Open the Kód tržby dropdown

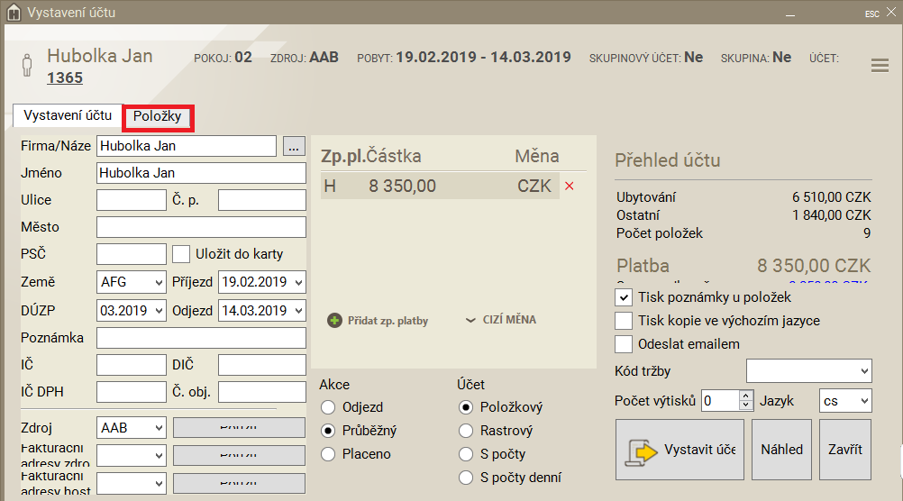point(808,370)
